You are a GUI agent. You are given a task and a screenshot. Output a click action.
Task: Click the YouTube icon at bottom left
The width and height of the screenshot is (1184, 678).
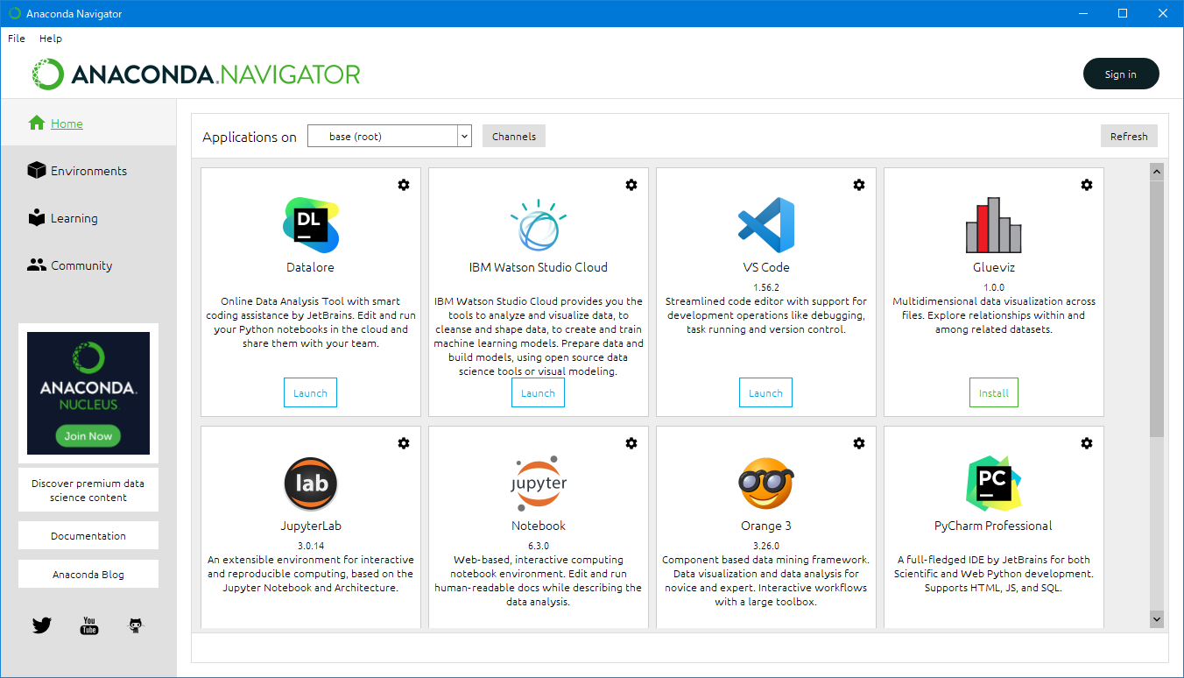click(88, 625)
